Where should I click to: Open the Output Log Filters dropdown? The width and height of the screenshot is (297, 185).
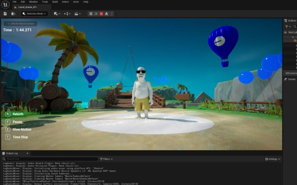(106, 159)
